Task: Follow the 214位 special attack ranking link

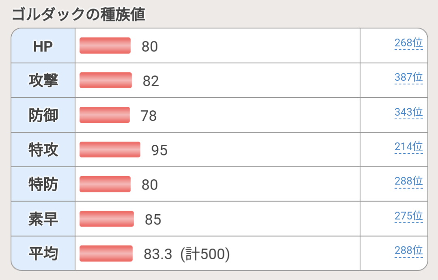Action: tap(408, 146)
